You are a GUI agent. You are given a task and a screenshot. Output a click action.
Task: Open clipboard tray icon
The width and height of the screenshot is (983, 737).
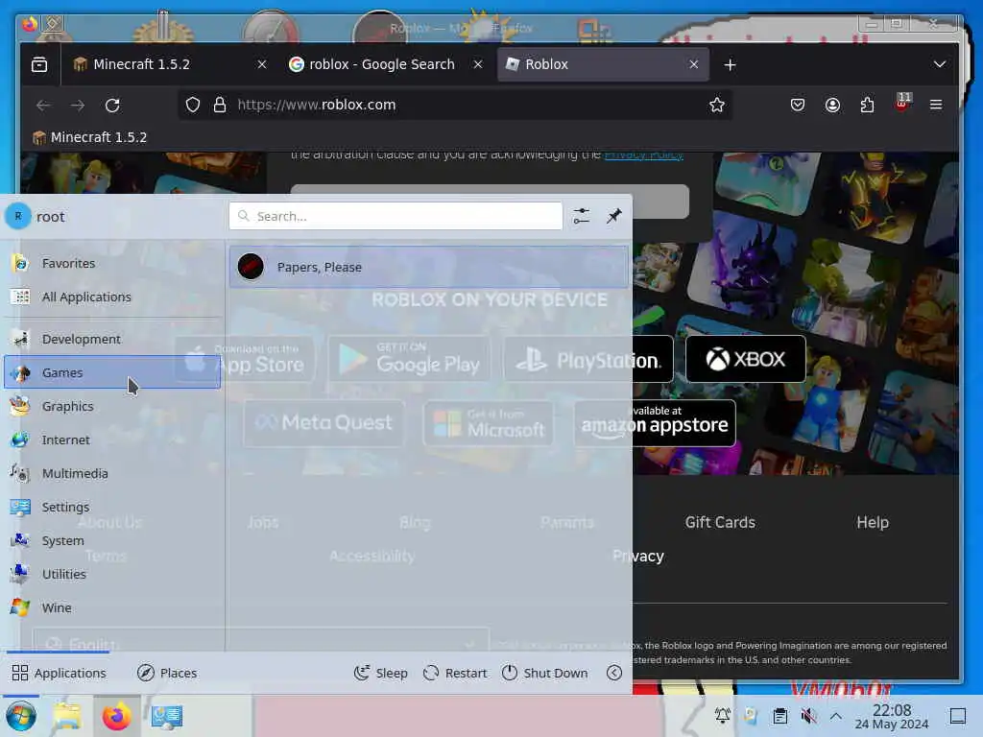pyautogui.click(x=780, y=716)
